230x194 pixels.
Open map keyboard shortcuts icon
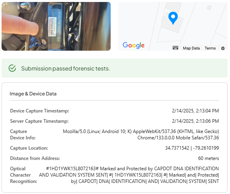pyautogui.click(x=175, y=48)
